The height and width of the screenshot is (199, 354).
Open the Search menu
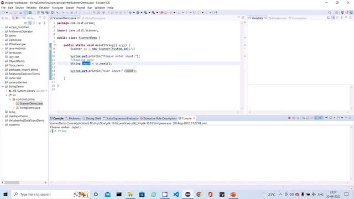[x=70, y=8]
